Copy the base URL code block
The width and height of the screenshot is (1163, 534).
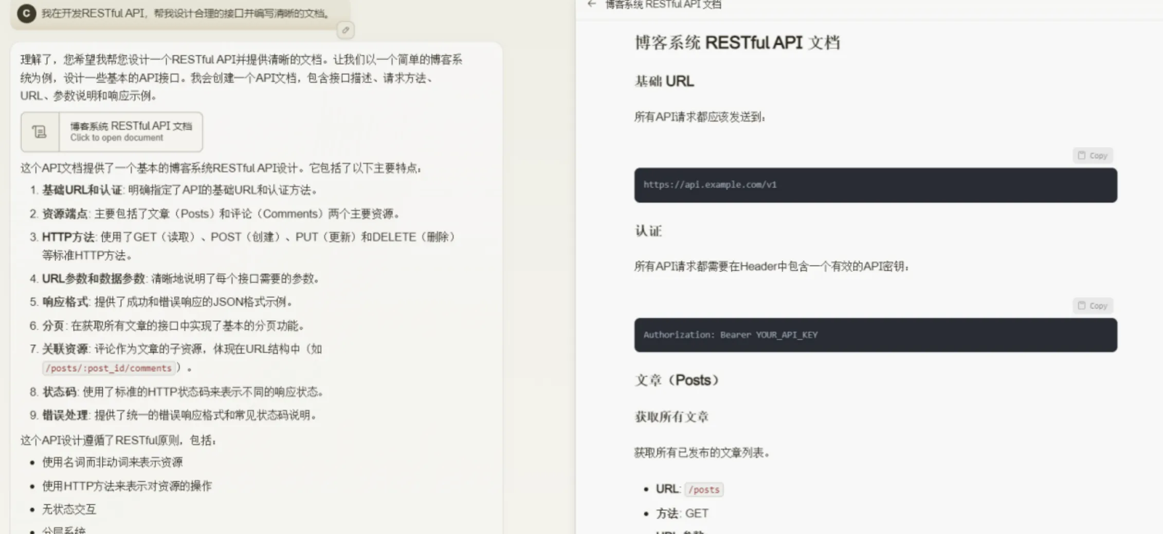point(1093,156)
